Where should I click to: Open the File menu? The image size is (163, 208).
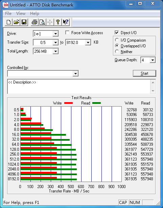[8, 14]
